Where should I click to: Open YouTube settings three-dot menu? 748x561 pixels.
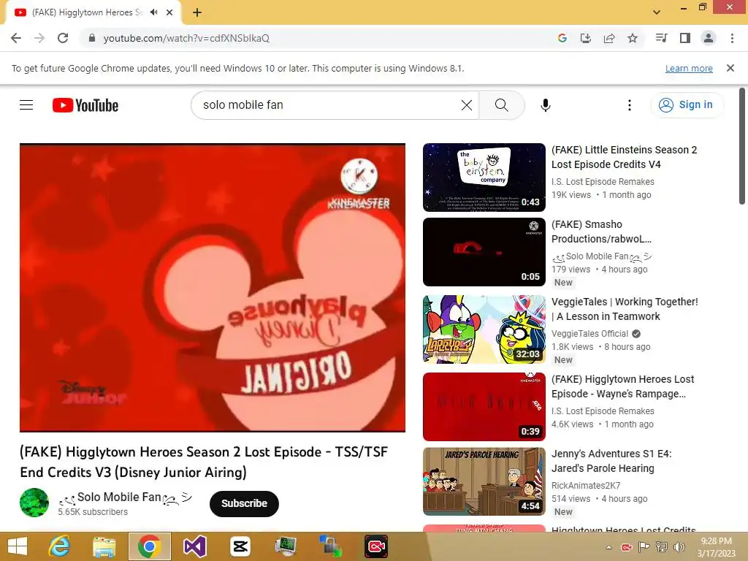tap(629, 105)
